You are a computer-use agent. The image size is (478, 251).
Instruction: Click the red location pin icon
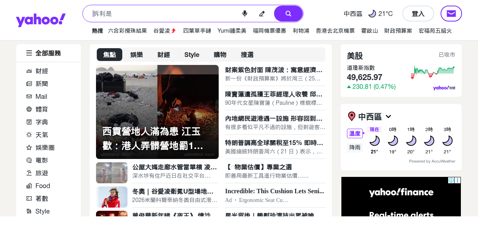pyautogui.click(x=351, y=116)
